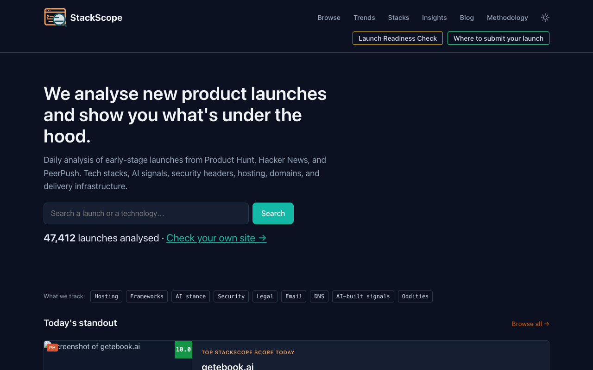Viewport: 593px width, 370px height.
Task: Select the AI stance tag
Action: 190,296
